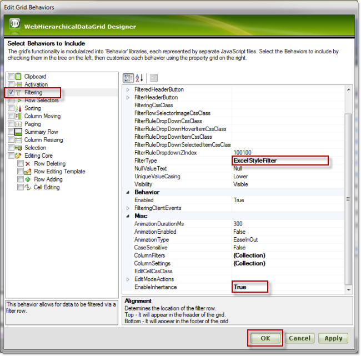The width and height of the screenshot is (361, 356).
Task: Enable the Paging behavior checkbox
Action: point(11,124)
